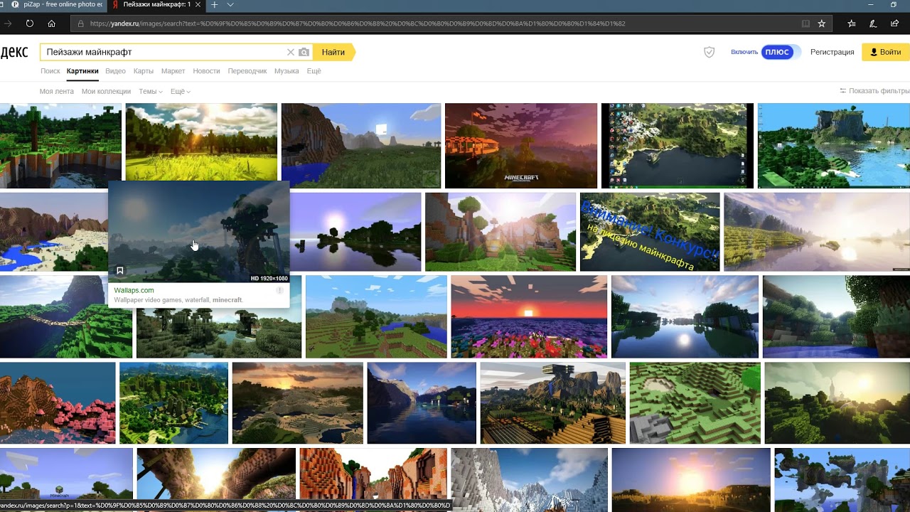Open the Ещё services menu
Image resolution: width=910 pixels, height=512 pixels.
pyautogui.click(x=314, y=71)
